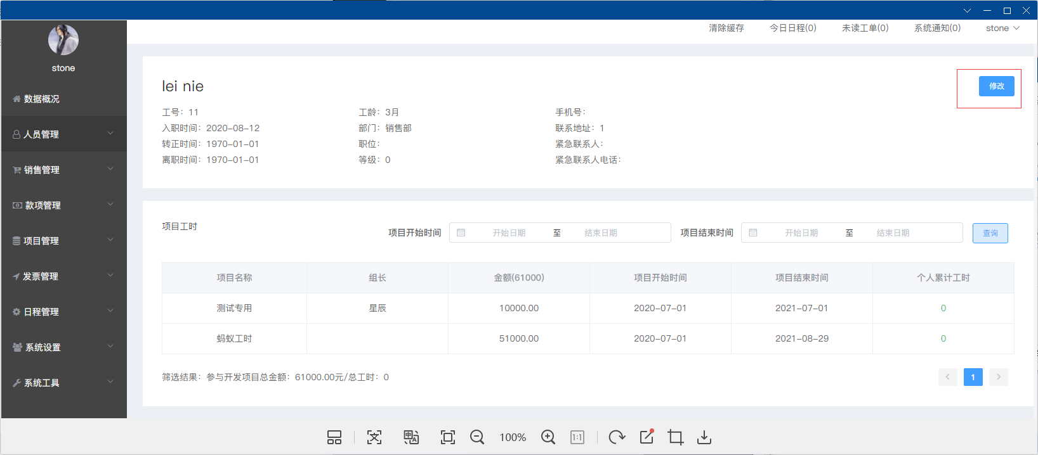Pick 项目结束时间 end date field
1038x455 pixels.
(893, 233)
